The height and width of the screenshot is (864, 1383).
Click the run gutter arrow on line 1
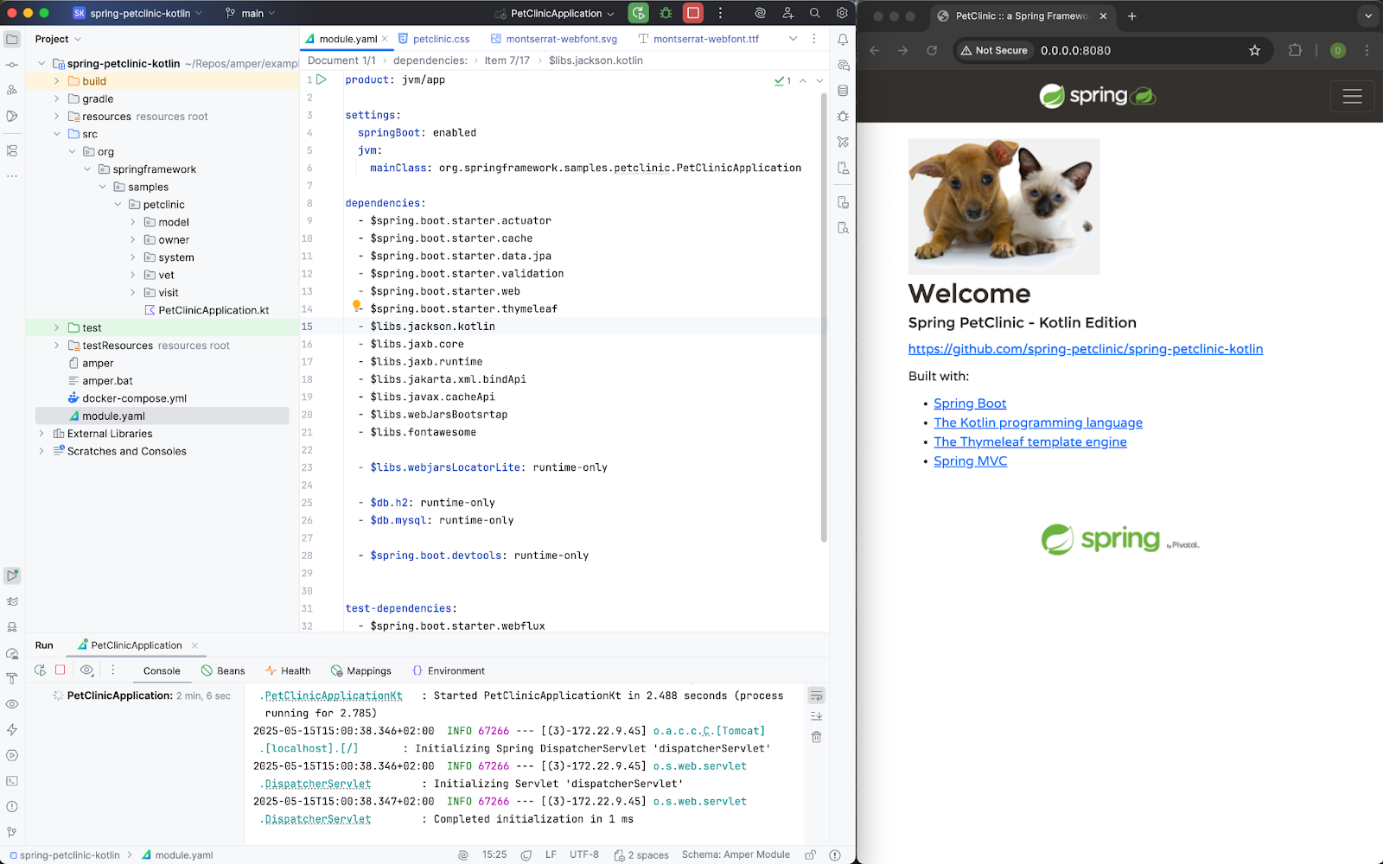pos(322,79)
